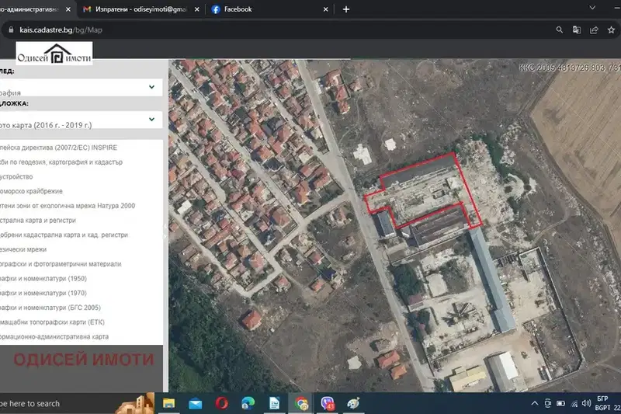The width and height of the screenshot is (621, 414).
Task: Open the volume control in tray
Action: (x=587, y=403)
